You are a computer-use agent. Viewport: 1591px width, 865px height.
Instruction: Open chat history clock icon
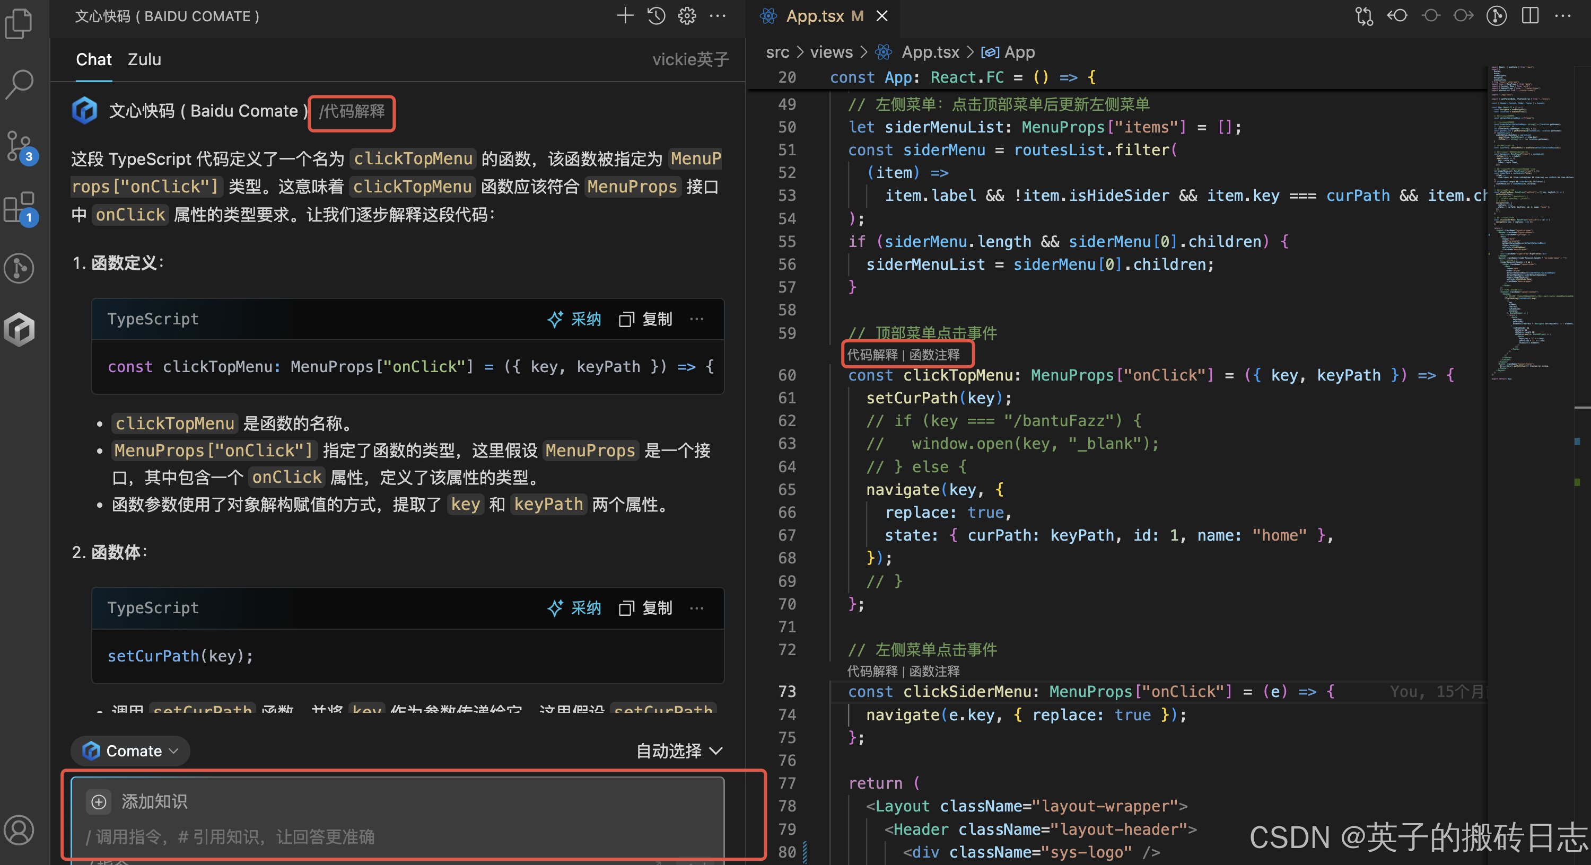click(x=656, y=16)
